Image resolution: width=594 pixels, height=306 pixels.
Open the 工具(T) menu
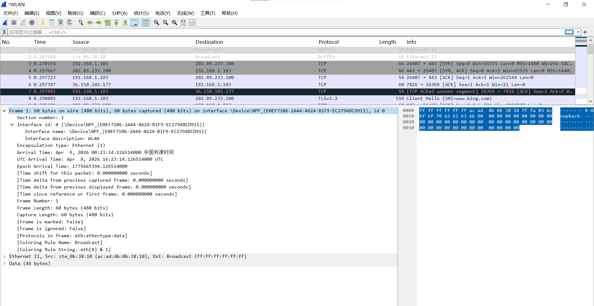[x=208, y=13]
